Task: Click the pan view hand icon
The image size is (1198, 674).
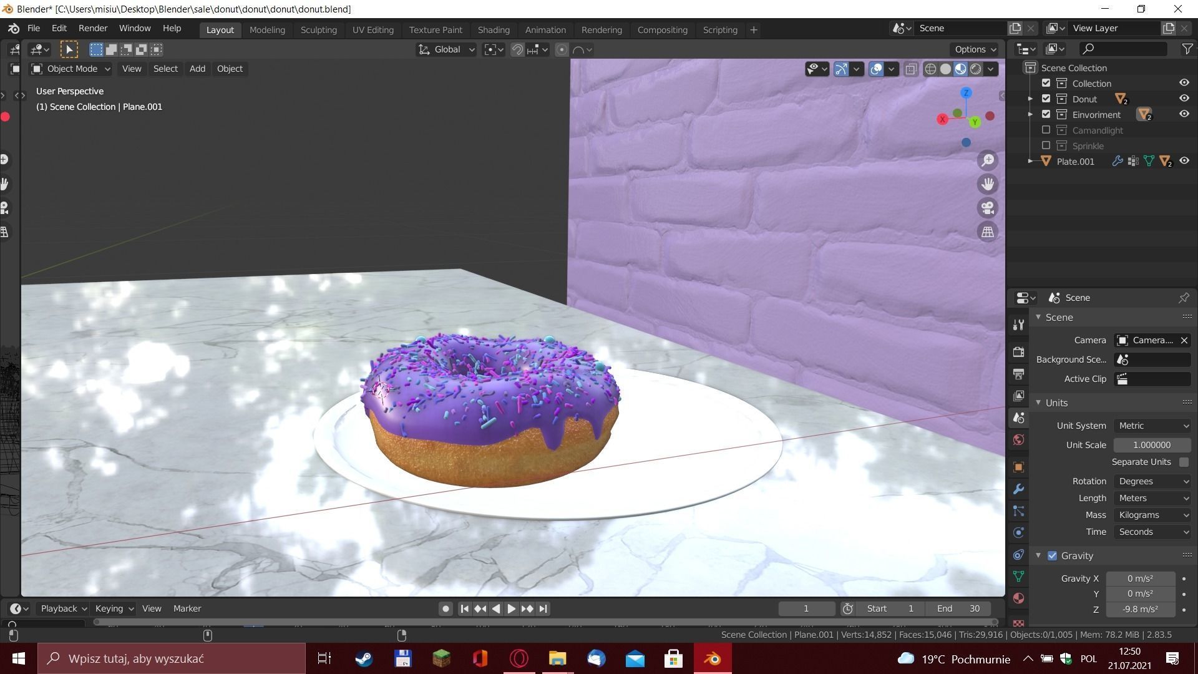Action: pyautogui.click(x=988, y=184)
